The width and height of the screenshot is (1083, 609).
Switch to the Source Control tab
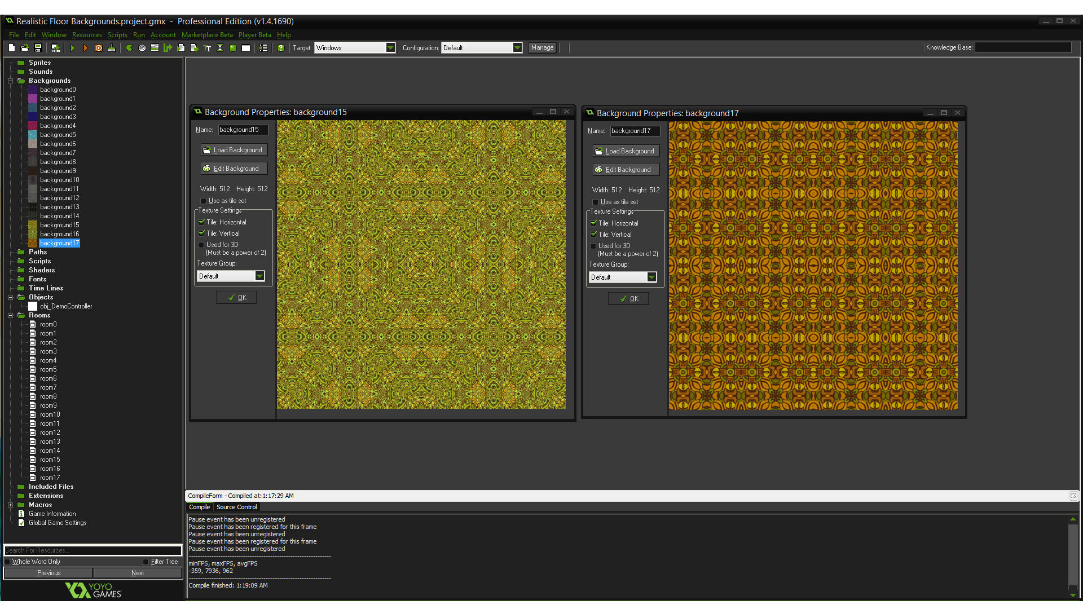(237, 507)
